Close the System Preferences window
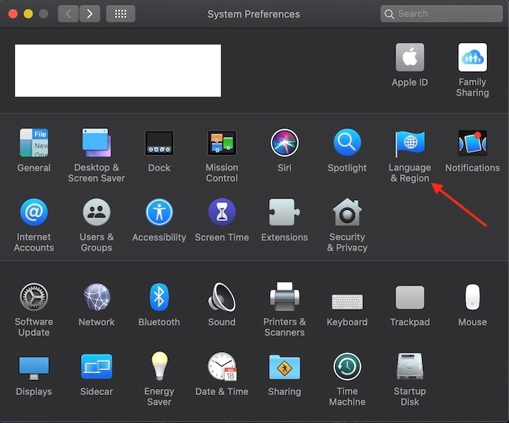This screenshot has height=423, width=509. point(13,14)
